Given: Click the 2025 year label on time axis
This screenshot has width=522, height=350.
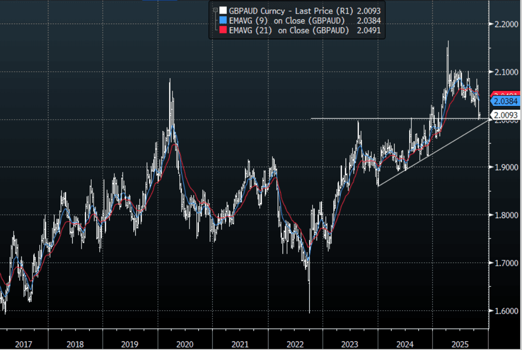Looking at the screenshot, I should 460,344.
